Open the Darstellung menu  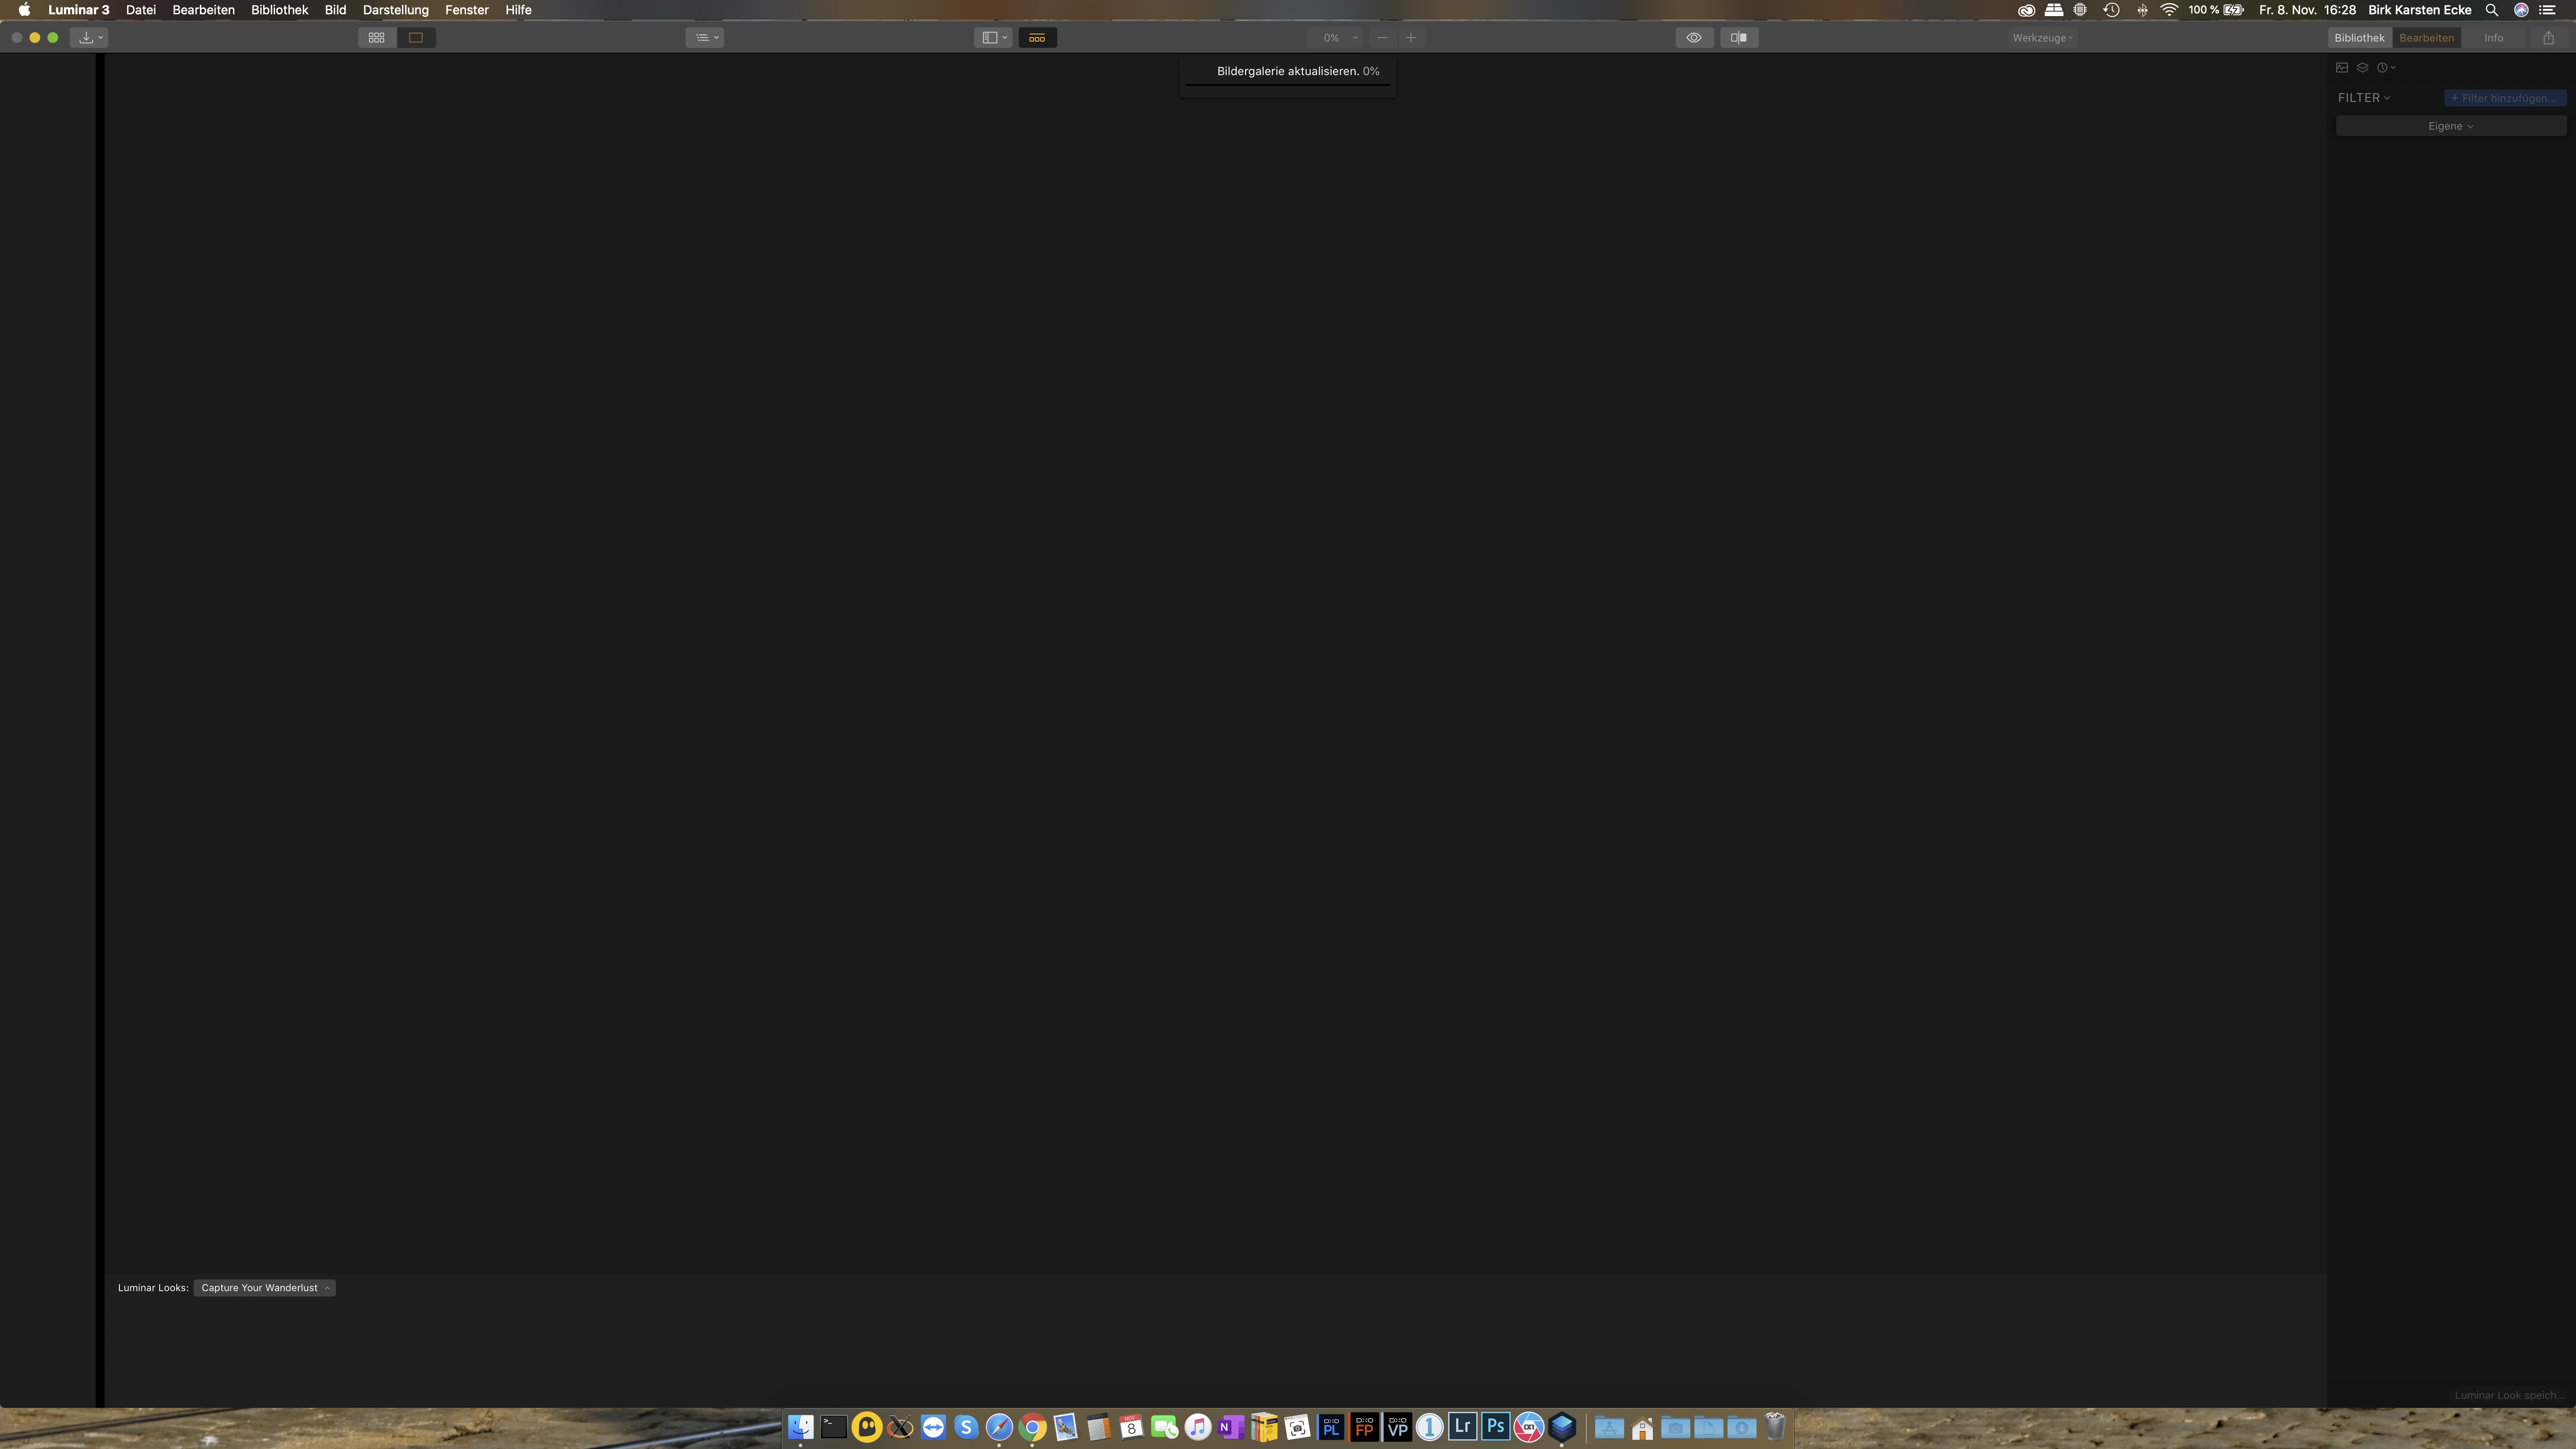pos(395,10)
